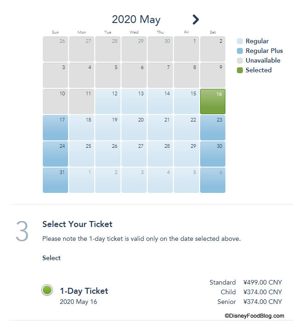The height and width of the screenshot is (326, 293).
Task: Go to next month with arrow
Action: [x=195, y=19]
